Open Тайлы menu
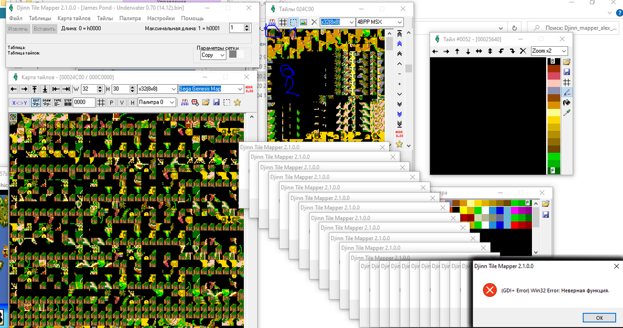The image size is (623, 328). click(x=105, y=18)
